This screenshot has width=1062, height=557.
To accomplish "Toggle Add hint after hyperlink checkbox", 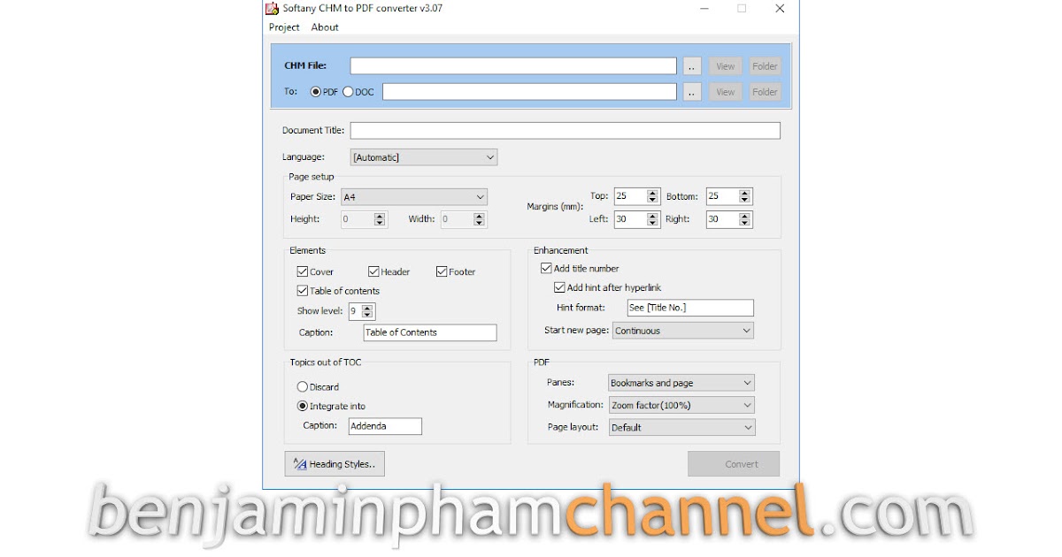I will pos(559,287).
